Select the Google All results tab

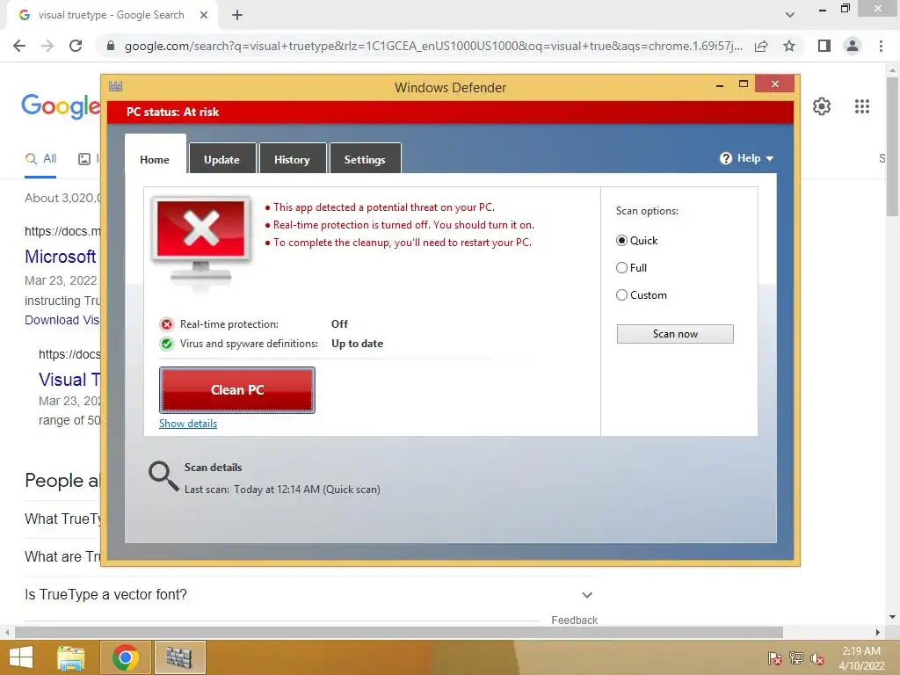(x=40, y=159)
